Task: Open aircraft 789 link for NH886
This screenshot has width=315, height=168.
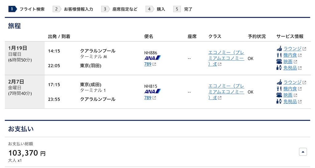Action: pyautogui.click(x=148, y=64)
